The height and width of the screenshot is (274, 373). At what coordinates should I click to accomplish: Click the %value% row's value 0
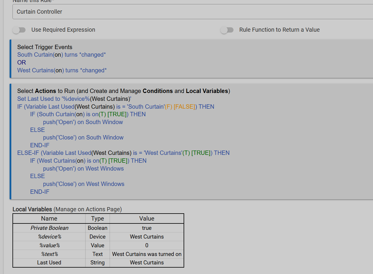147,246
